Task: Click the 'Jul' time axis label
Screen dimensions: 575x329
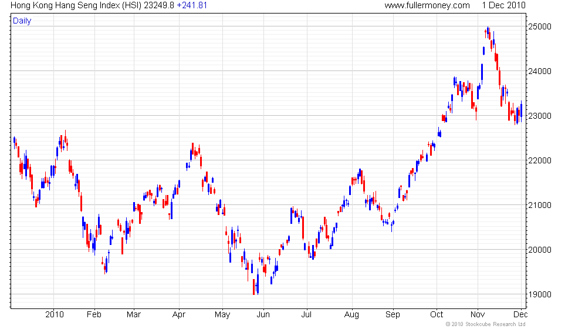Action: tap(306, 315)
